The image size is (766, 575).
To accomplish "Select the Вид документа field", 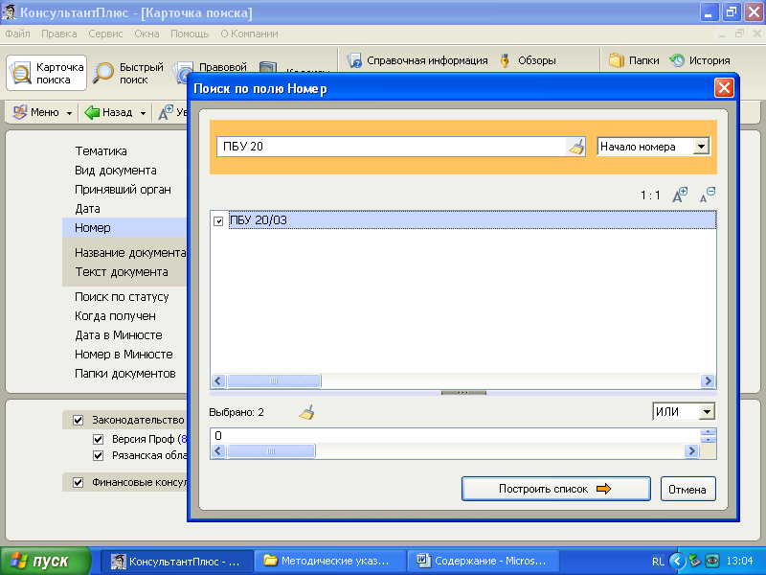I will pyautogui.click(x=115, y=171).
